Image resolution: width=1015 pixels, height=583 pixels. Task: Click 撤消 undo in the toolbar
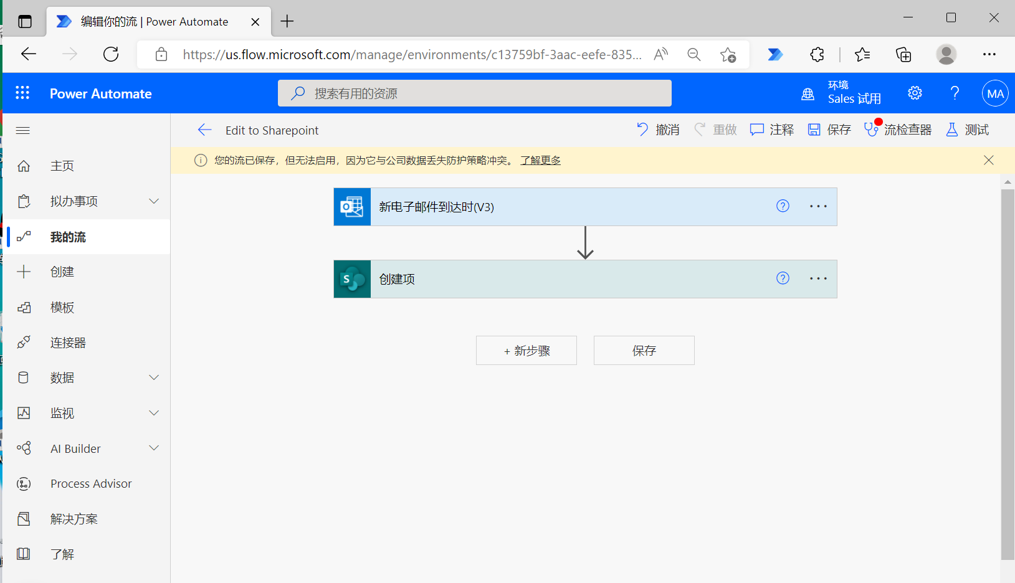(x=658, y=130)
